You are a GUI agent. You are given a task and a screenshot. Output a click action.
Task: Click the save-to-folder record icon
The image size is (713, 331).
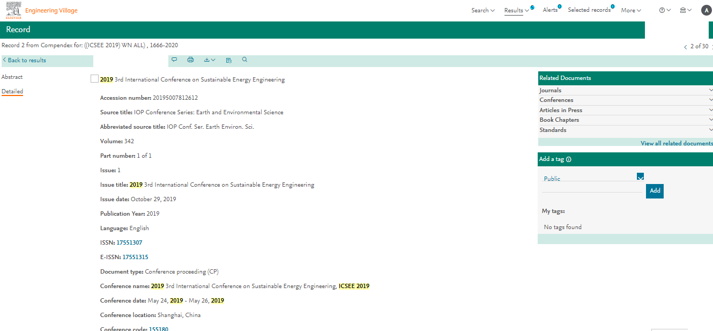[229, 60]
